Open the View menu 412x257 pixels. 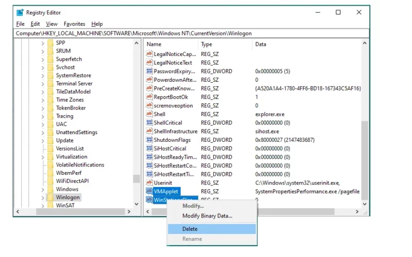coord(51,24)
